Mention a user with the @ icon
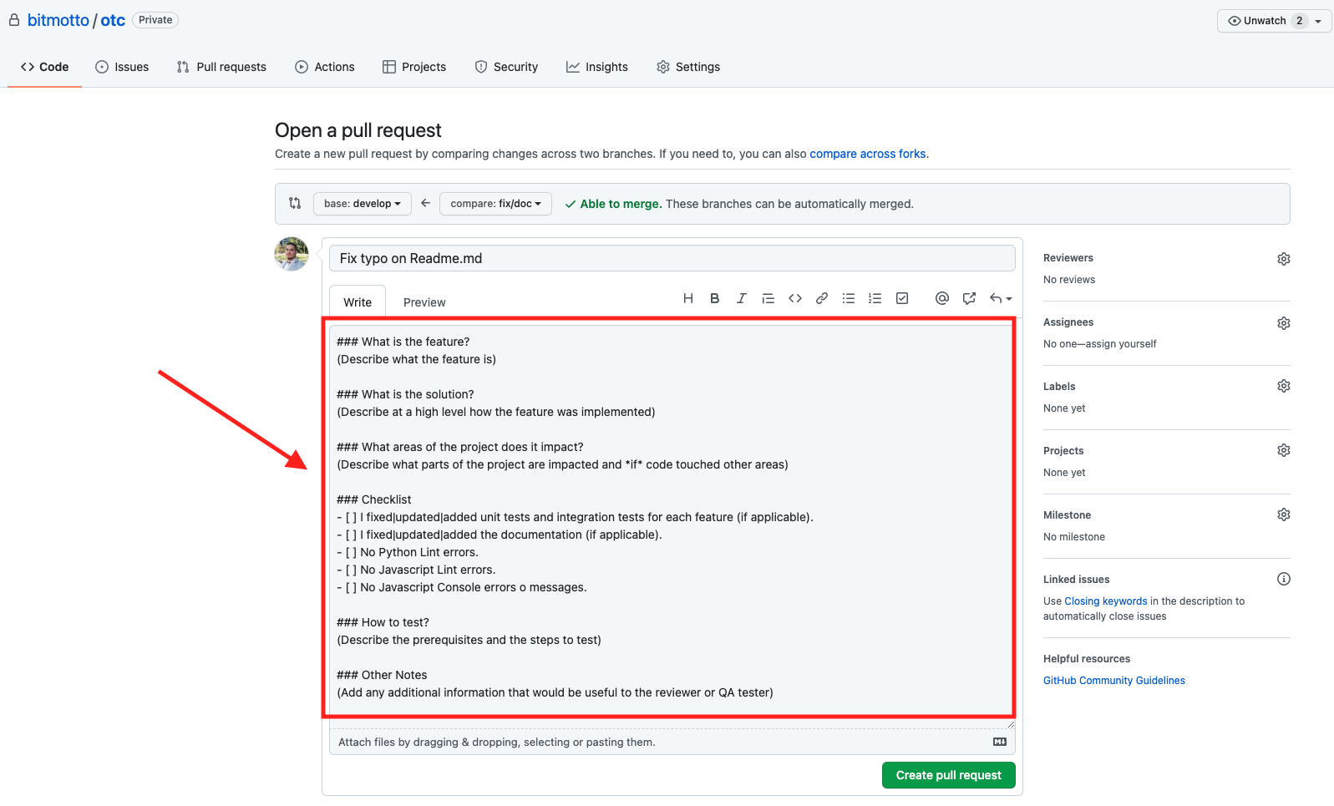The width and height of the screenshot is (1334, 806). point(942,298)
